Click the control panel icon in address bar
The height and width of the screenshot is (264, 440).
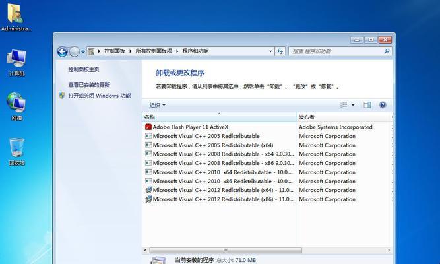tap(91, 51)
